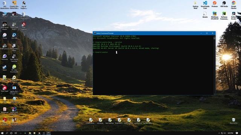The height and width of the screenshot is (135, 241).
Task: Select the 4K Video Downloader shortcut
Action: click(14, 68)
